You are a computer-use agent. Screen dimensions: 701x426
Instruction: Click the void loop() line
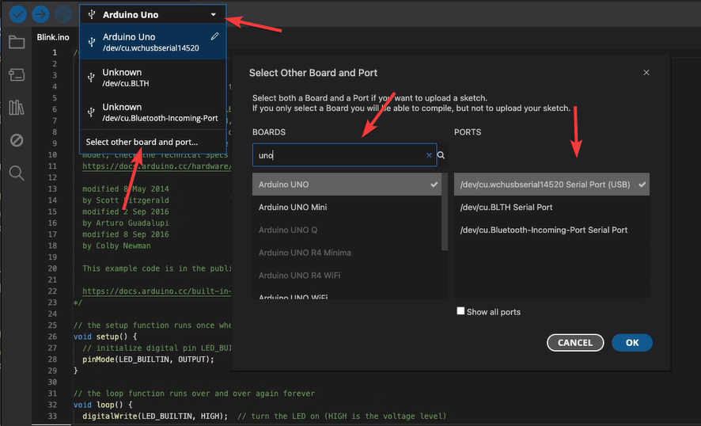pos(103,405)
